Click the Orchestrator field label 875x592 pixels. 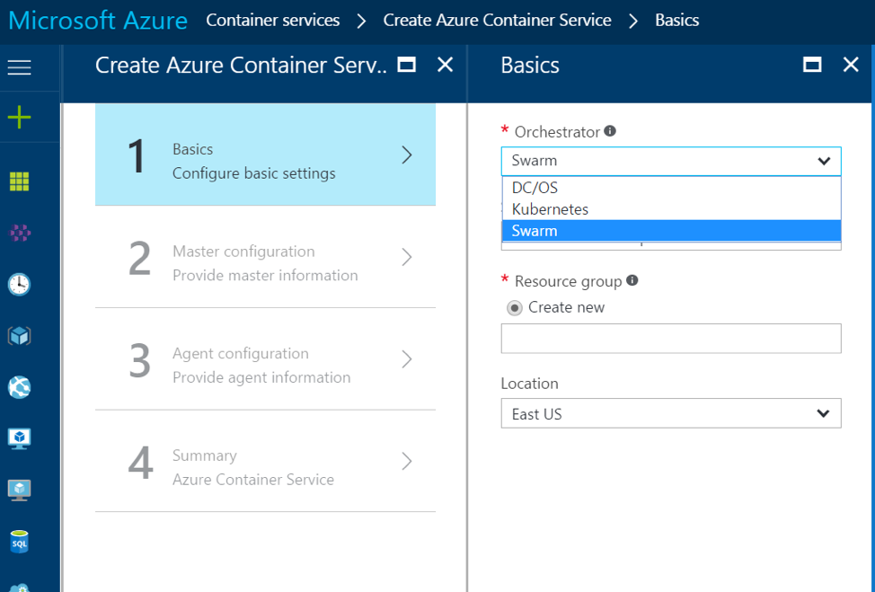click(557, 132)
